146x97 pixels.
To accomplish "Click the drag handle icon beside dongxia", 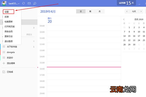I will [x=4, y=52].
